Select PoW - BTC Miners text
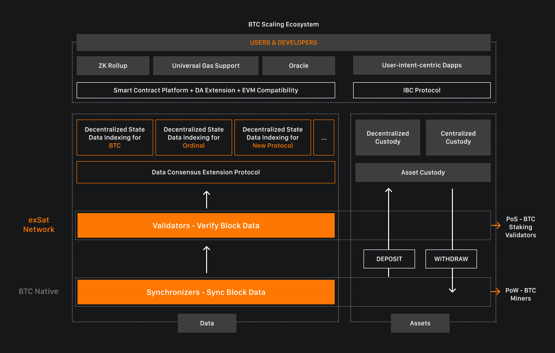The image size is (555, 353). 520,294
